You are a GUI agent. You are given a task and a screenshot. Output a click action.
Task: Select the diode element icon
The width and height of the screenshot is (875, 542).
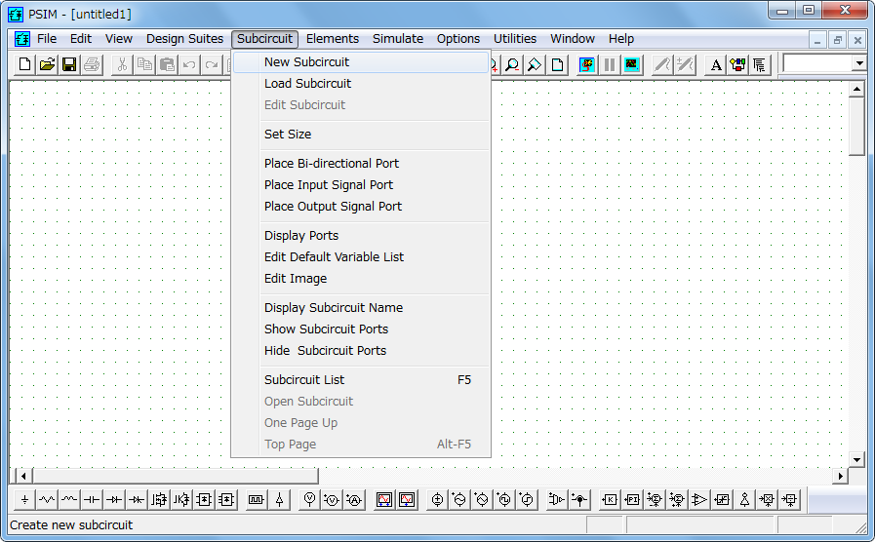114,500
